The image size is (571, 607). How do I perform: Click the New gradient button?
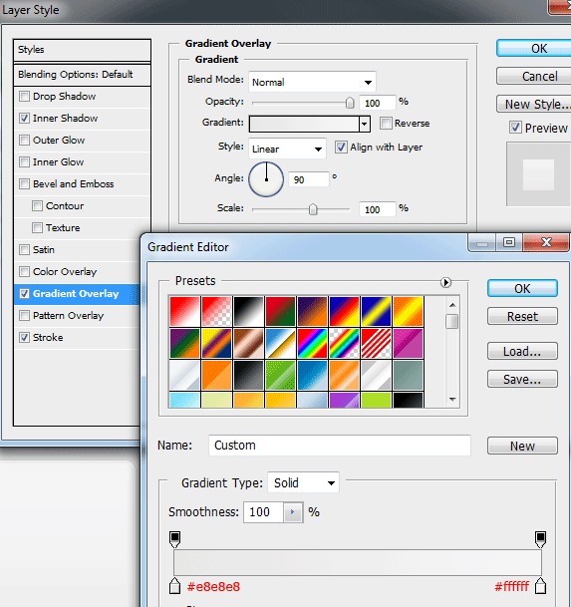[x=522, y=446]
